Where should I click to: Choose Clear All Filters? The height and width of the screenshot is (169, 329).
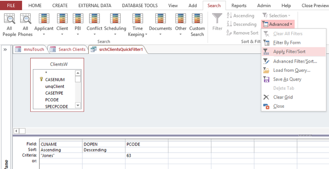tap(293, 34)
